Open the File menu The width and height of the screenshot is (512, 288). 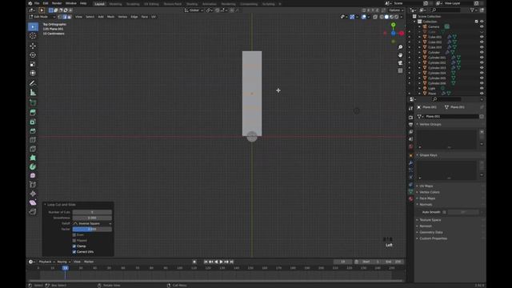37,3
